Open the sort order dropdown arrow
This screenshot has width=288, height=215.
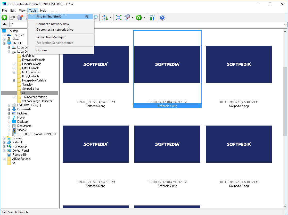(x=111, y=18)
